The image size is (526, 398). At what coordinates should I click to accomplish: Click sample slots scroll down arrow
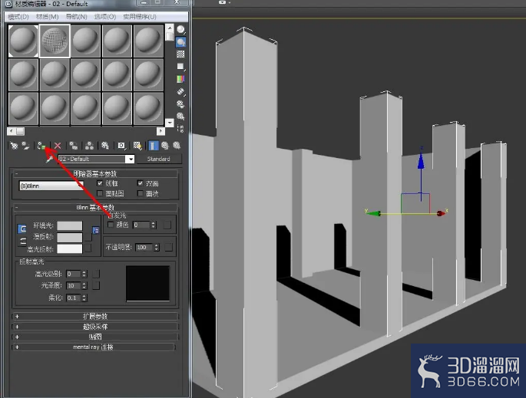coord(170,123)
